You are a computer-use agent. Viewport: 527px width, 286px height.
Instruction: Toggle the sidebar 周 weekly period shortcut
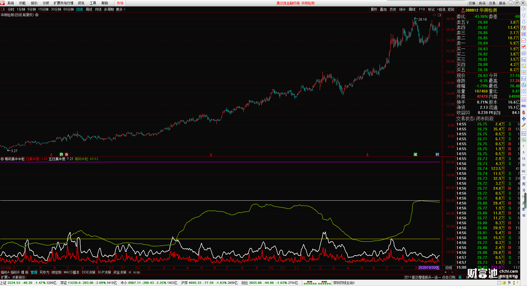pos(523,184)
